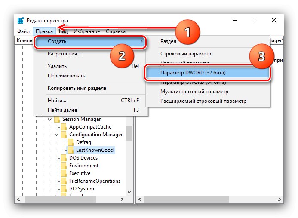Click tree pane scroll right arrow
This screenshot has width=298, height=218.
(122, 199)
